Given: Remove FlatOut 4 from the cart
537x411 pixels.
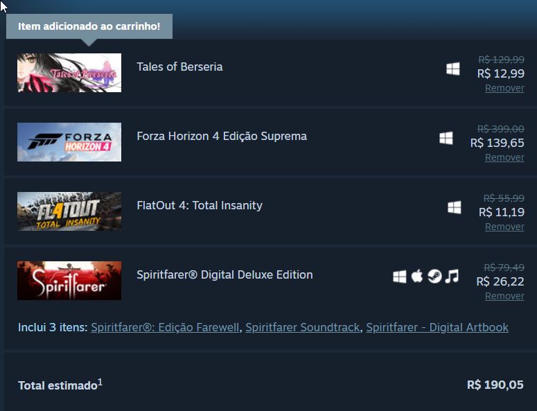Looking at the screenshot, I should coord(504,227).
